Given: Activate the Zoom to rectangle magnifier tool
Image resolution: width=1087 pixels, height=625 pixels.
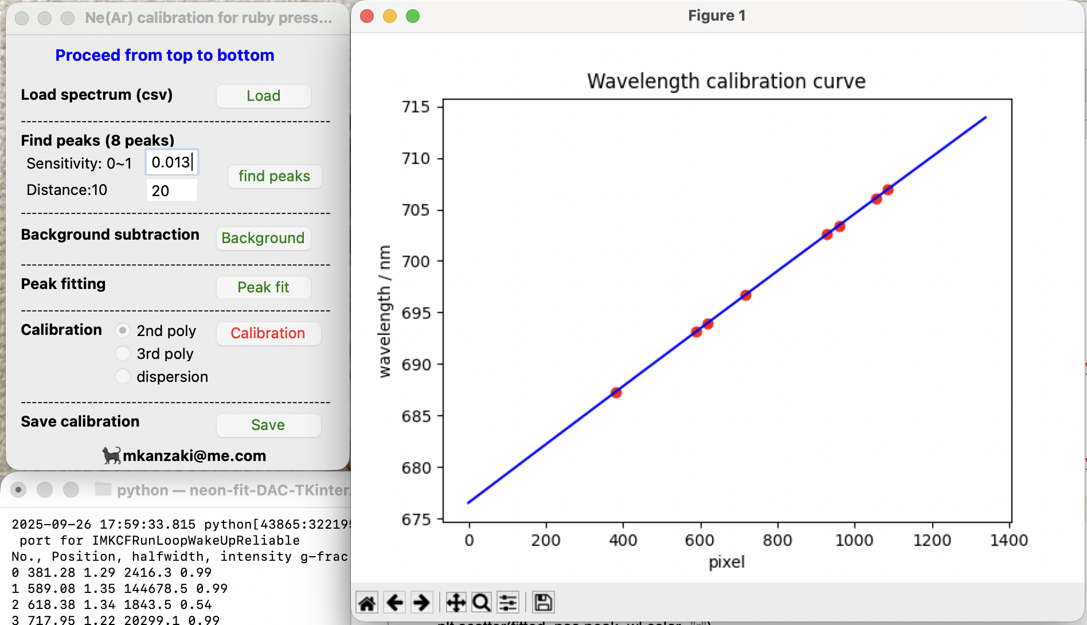Looking at the screenshot, I should click(482, 603).
